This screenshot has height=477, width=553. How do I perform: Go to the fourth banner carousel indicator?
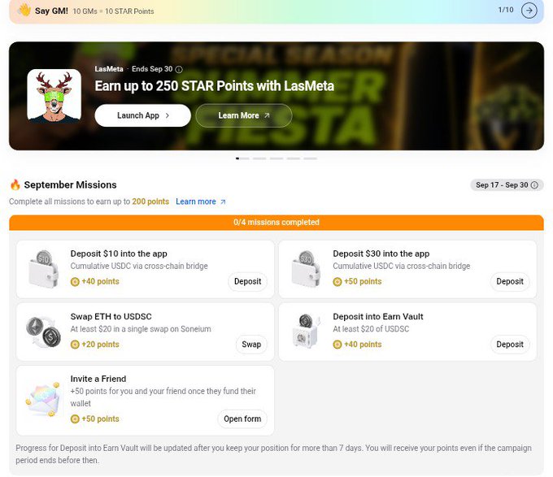(293, 158)
